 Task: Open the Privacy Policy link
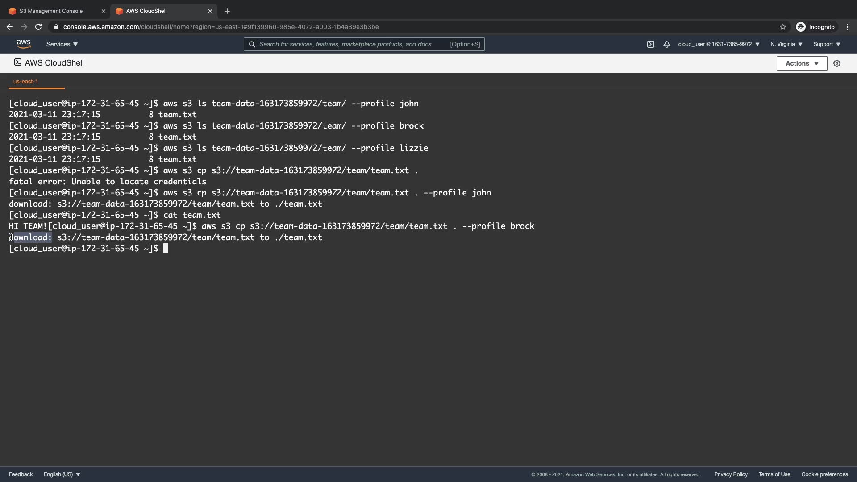[x=731, y=474]
